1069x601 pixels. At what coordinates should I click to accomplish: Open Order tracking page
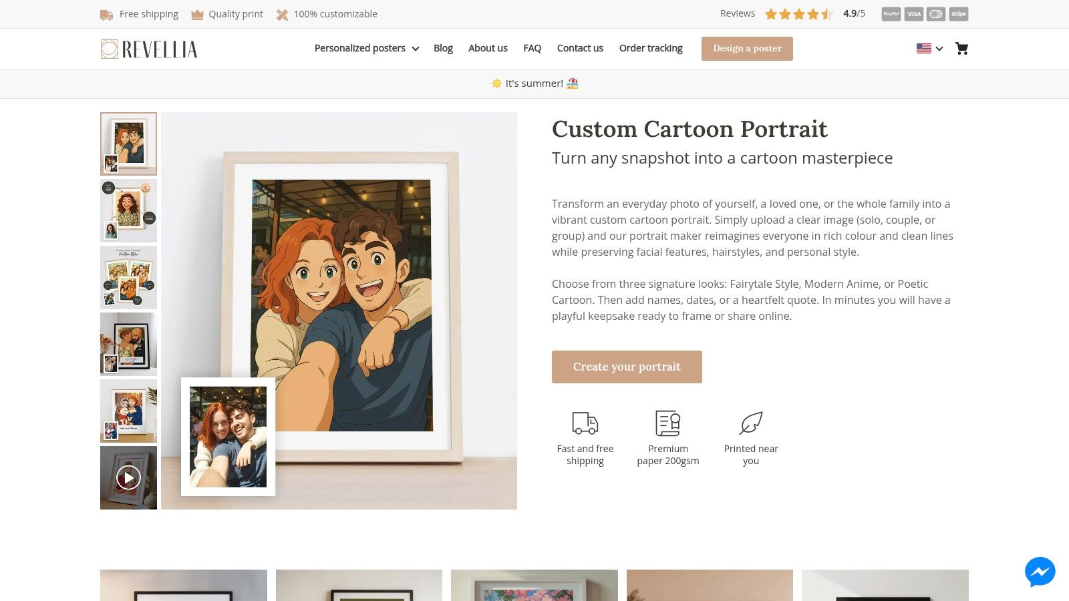(651, 48)
